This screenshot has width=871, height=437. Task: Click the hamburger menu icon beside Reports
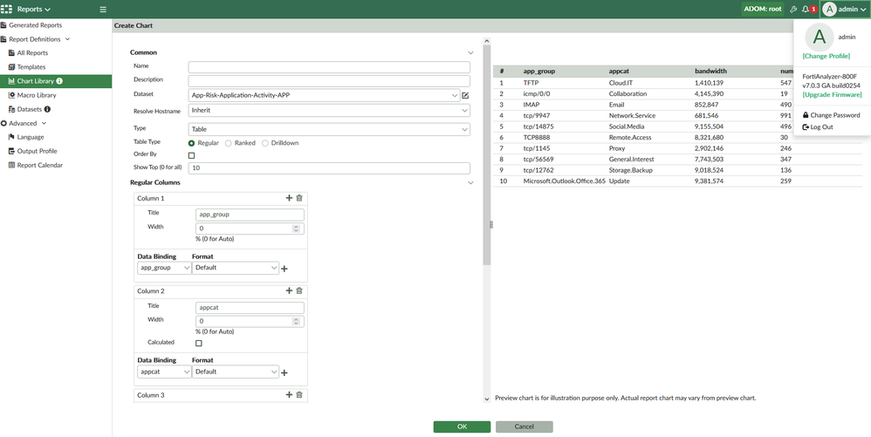click(103, 10)
